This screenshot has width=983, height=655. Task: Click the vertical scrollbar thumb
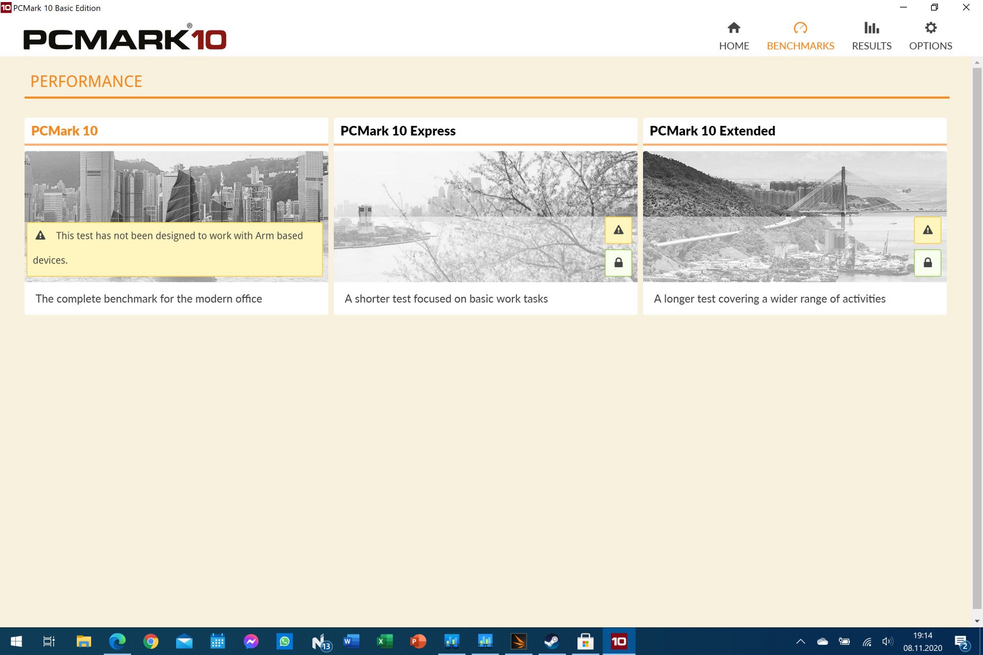tap(977, 338)
